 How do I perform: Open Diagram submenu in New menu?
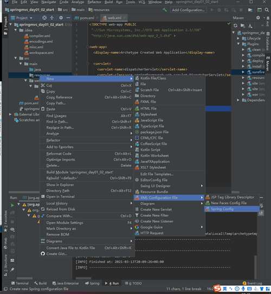pyautogui.click(x=169, y=204)
